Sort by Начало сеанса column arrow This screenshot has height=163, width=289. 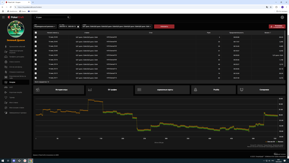[58, 33]
